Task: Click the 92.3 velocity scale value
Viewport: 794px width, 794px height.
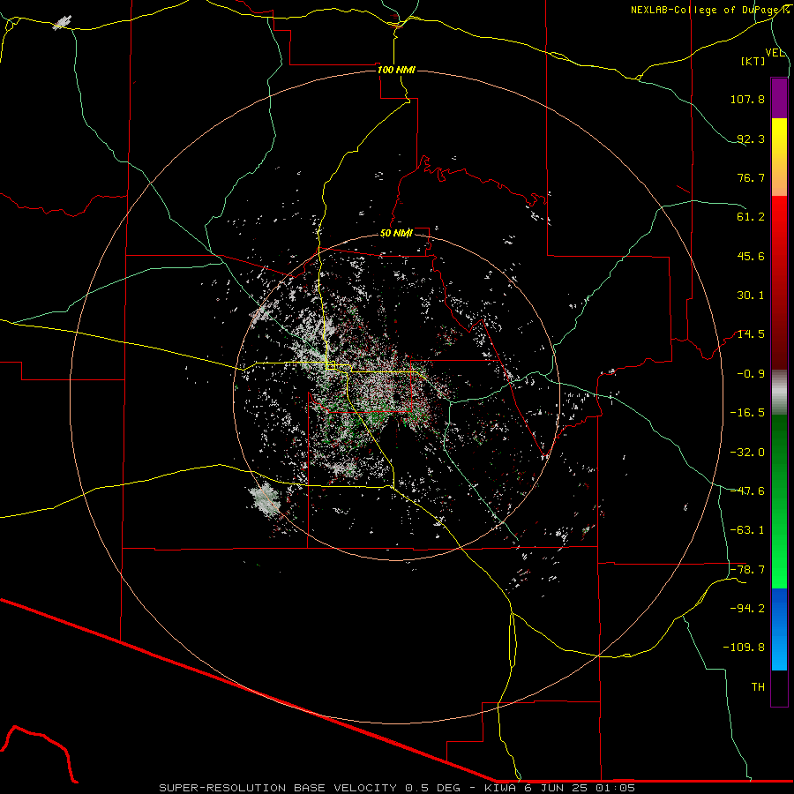Action: pos(751,139)
